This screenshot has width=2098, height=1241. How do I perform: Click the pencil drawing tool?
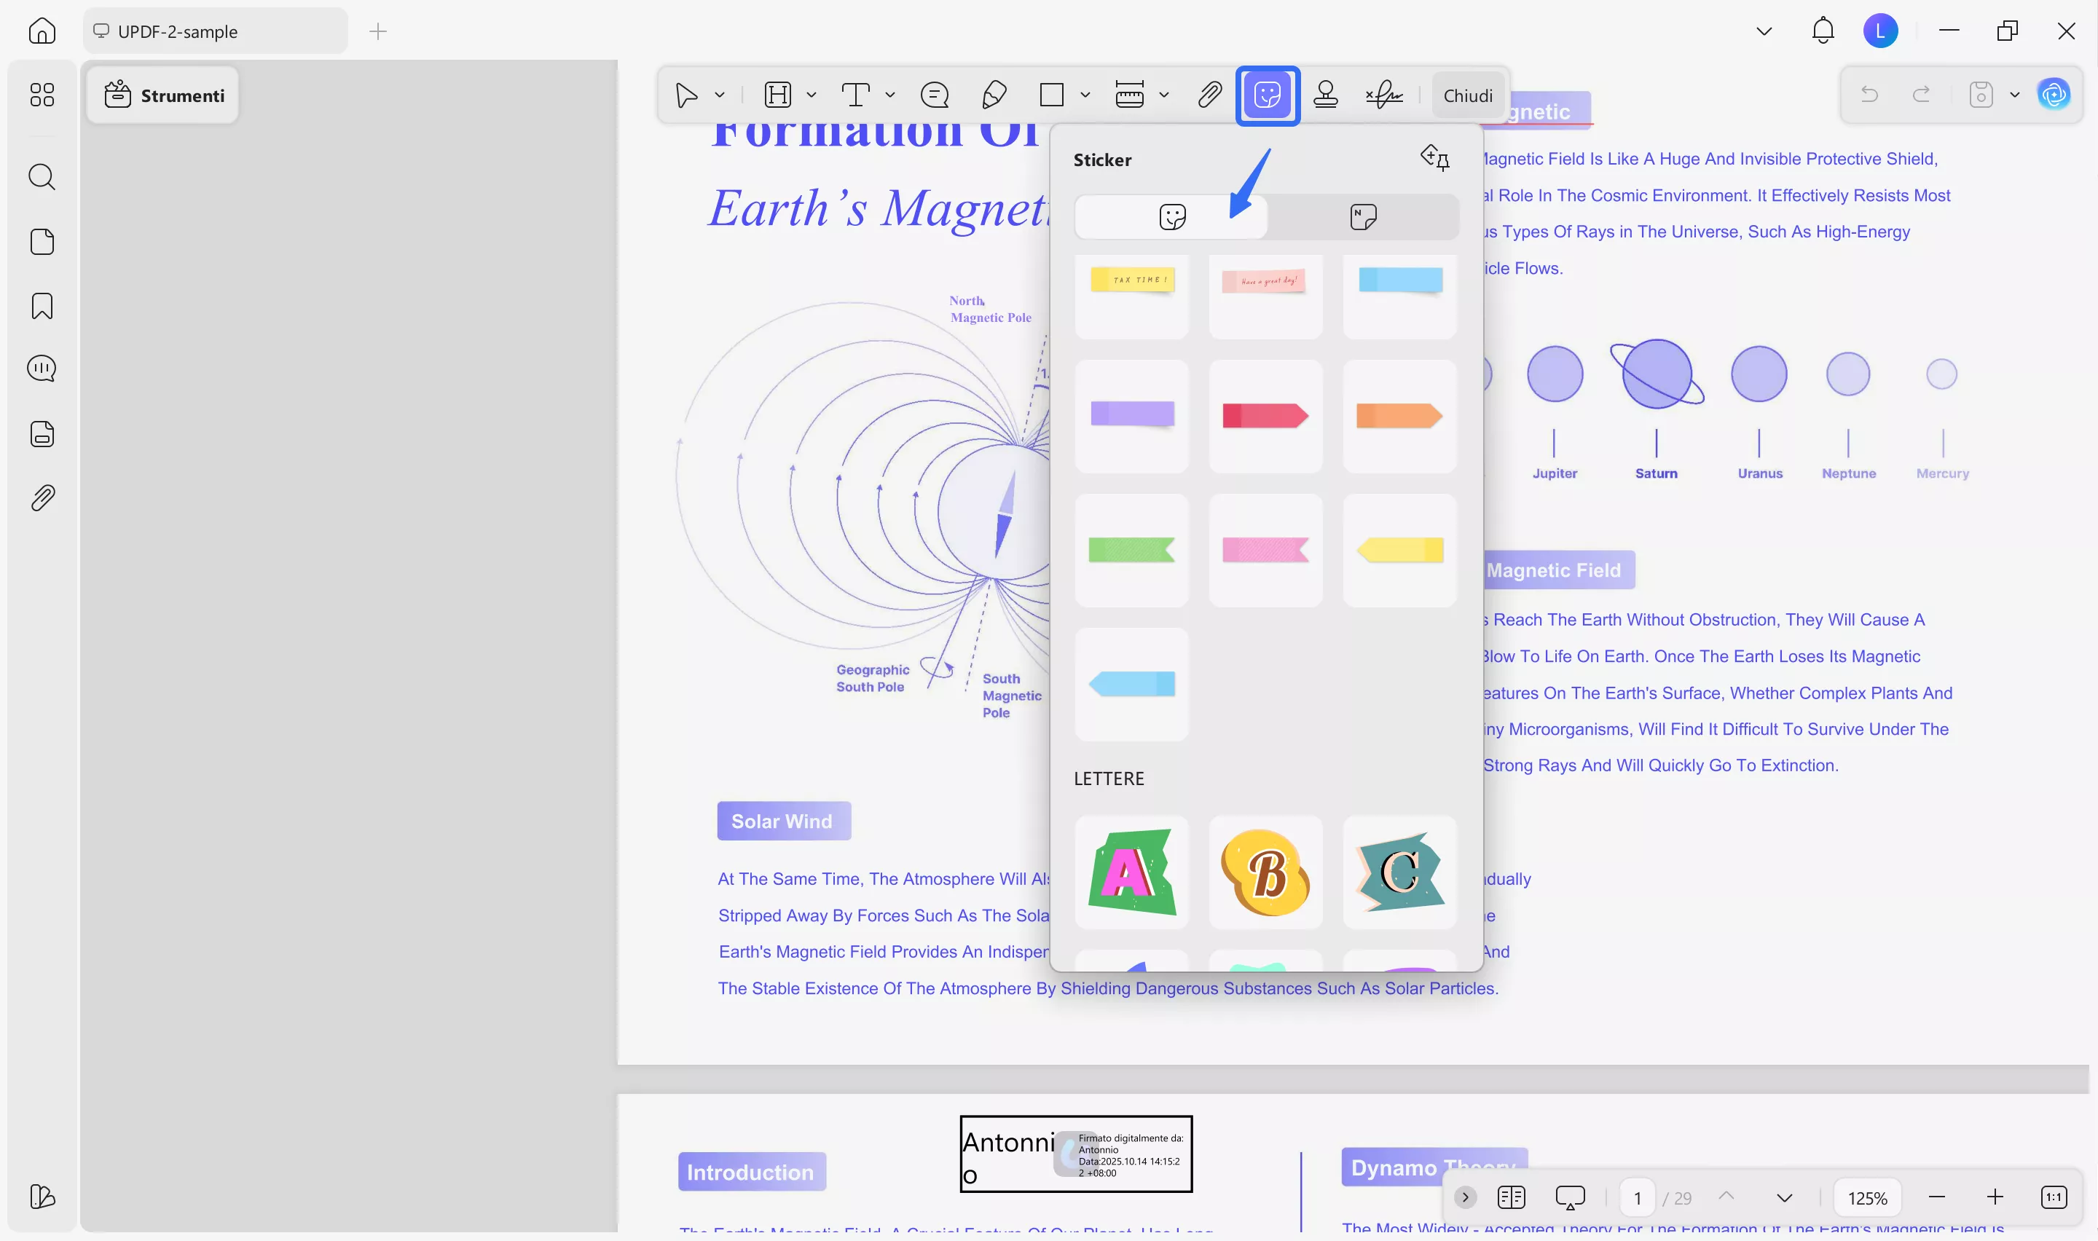pyautogui.click(x=994, y=95)
